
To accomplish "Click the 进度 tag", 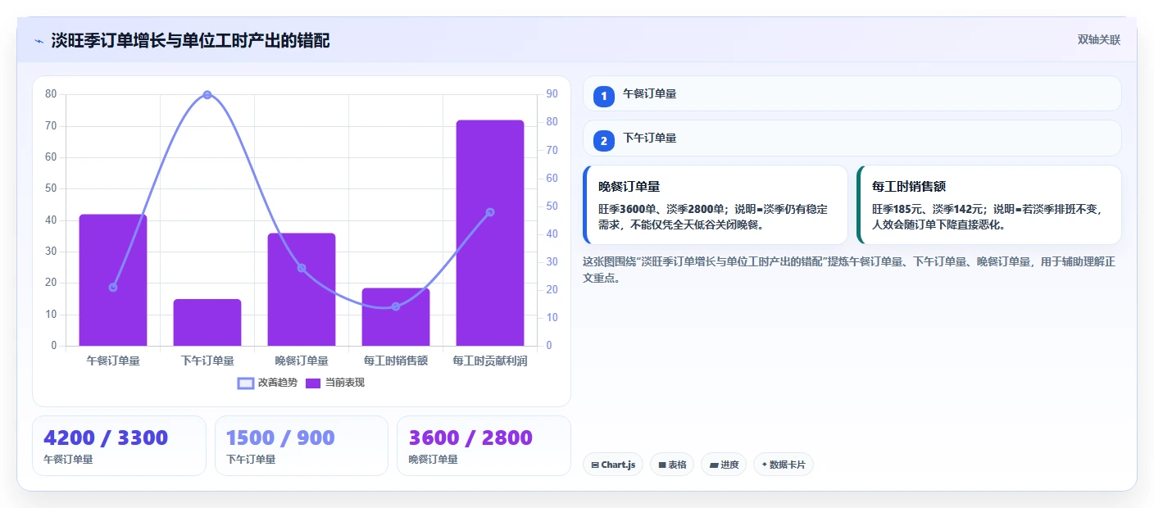I will click(724, 465).
